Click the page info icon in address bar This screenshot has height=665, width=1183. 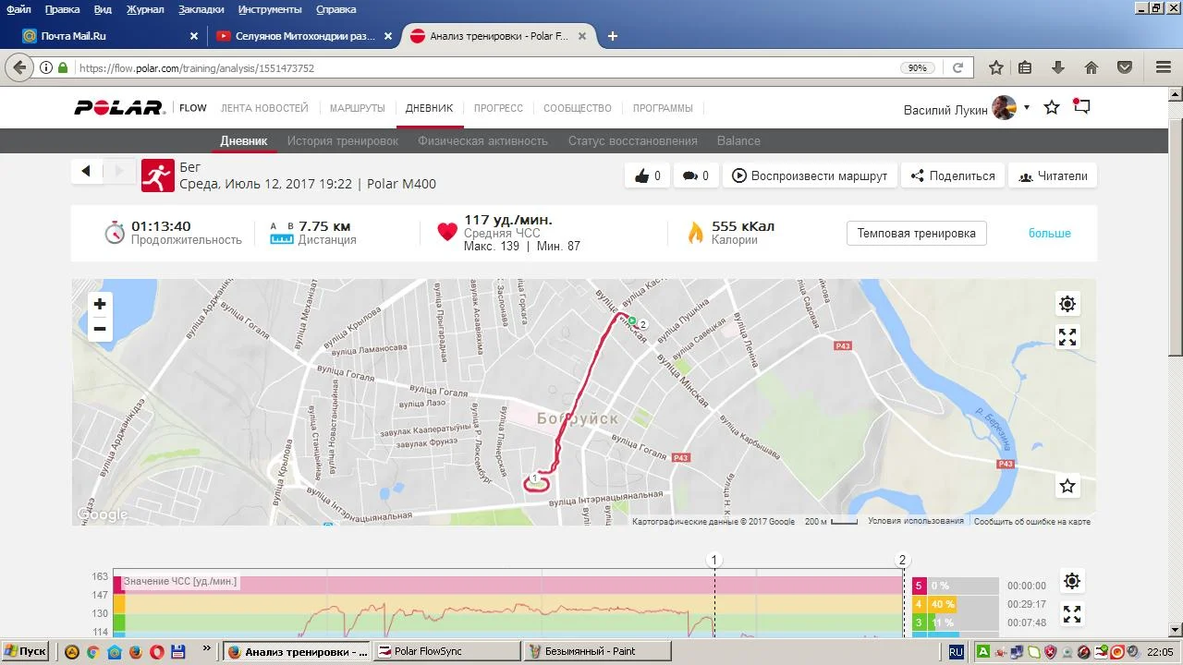click(x=46, y=67)
